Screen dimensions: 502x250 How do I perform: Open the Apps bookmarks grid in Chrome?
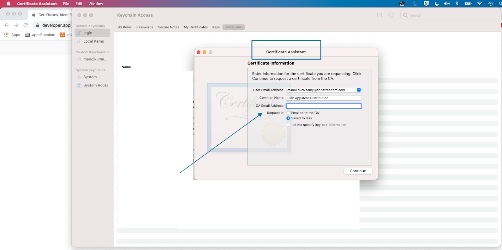click(12, 35)
